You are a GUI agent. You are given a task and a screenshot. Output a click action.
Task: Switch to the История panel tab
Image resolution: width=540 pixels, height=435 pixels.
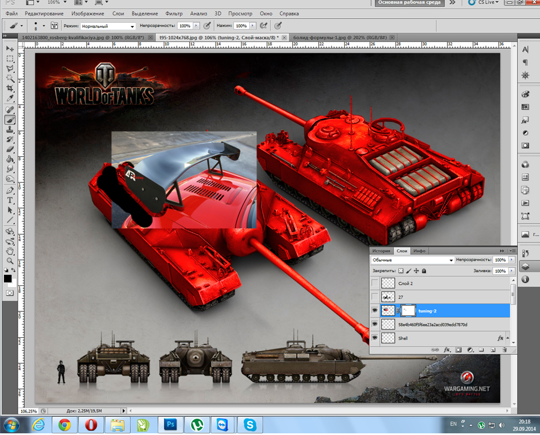click(381, 251)
